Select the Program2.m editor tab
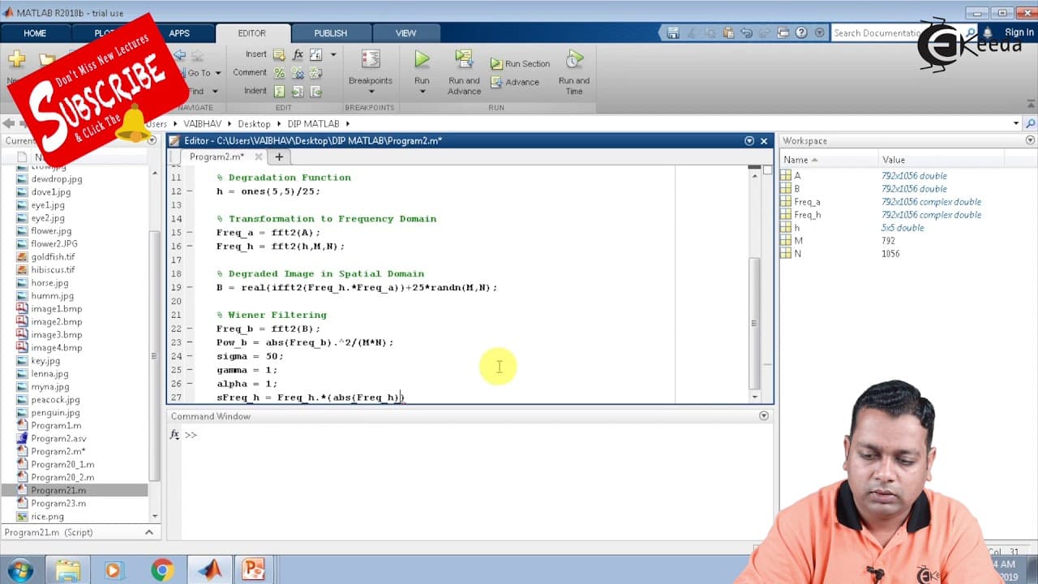Screen dimensions: 1038x584 tap(217, 157)
